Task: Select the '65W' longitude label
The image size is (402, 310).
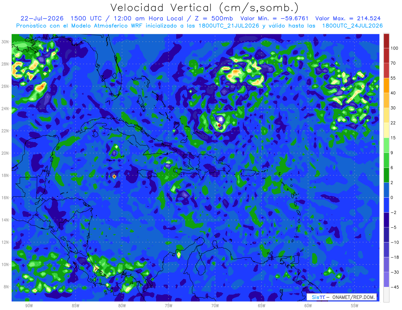Action: click(262, 306)
